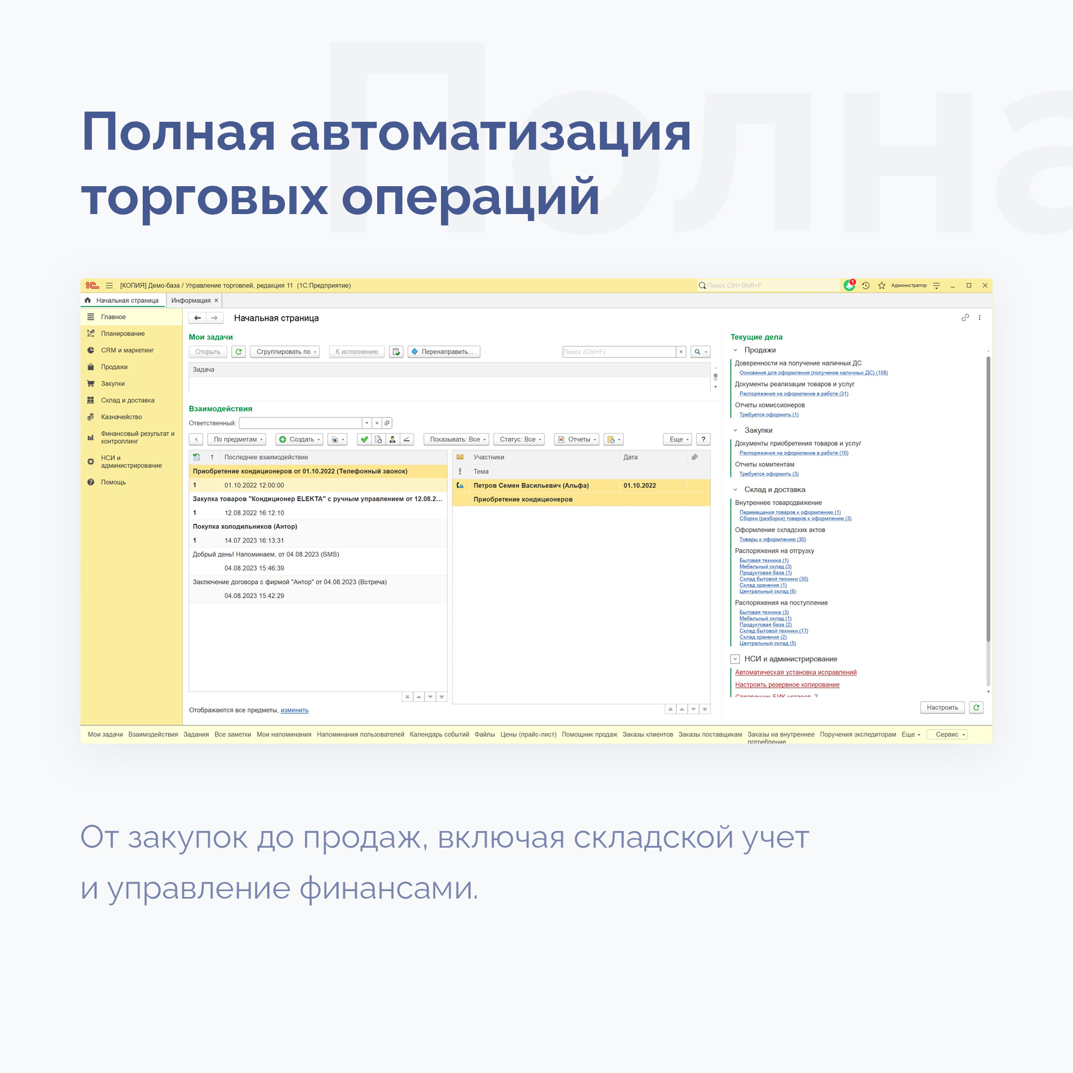Click the forward arrow navigation button

click(215, 318)
